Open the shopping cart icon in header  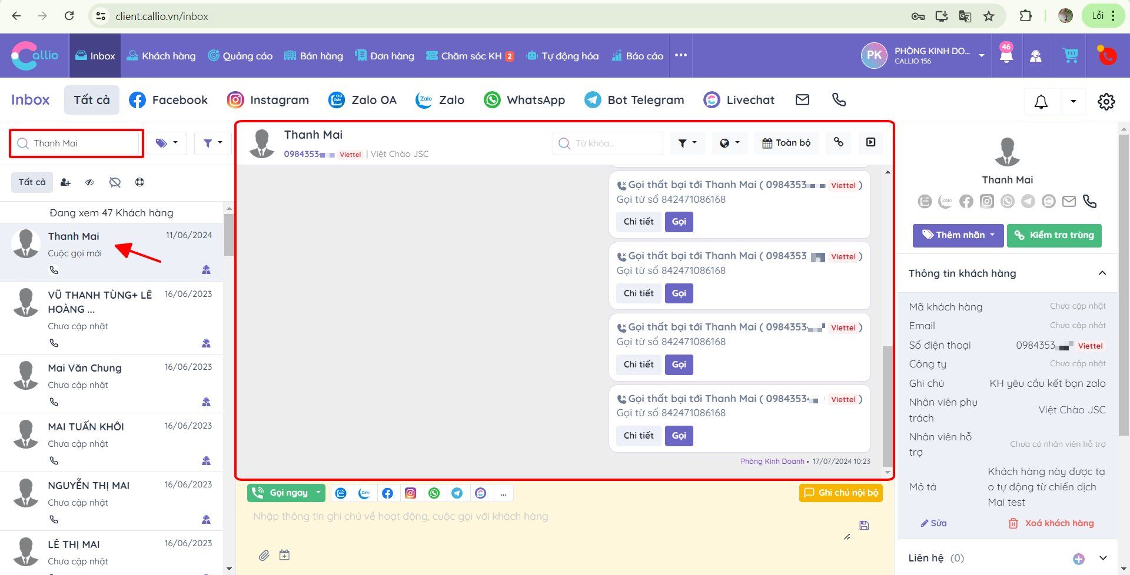point(1070,55)
